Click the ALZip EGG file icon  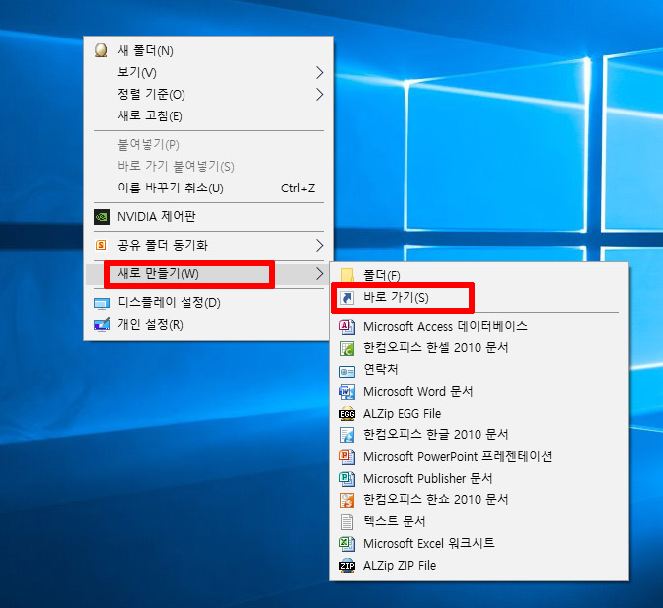click(347, 414)
